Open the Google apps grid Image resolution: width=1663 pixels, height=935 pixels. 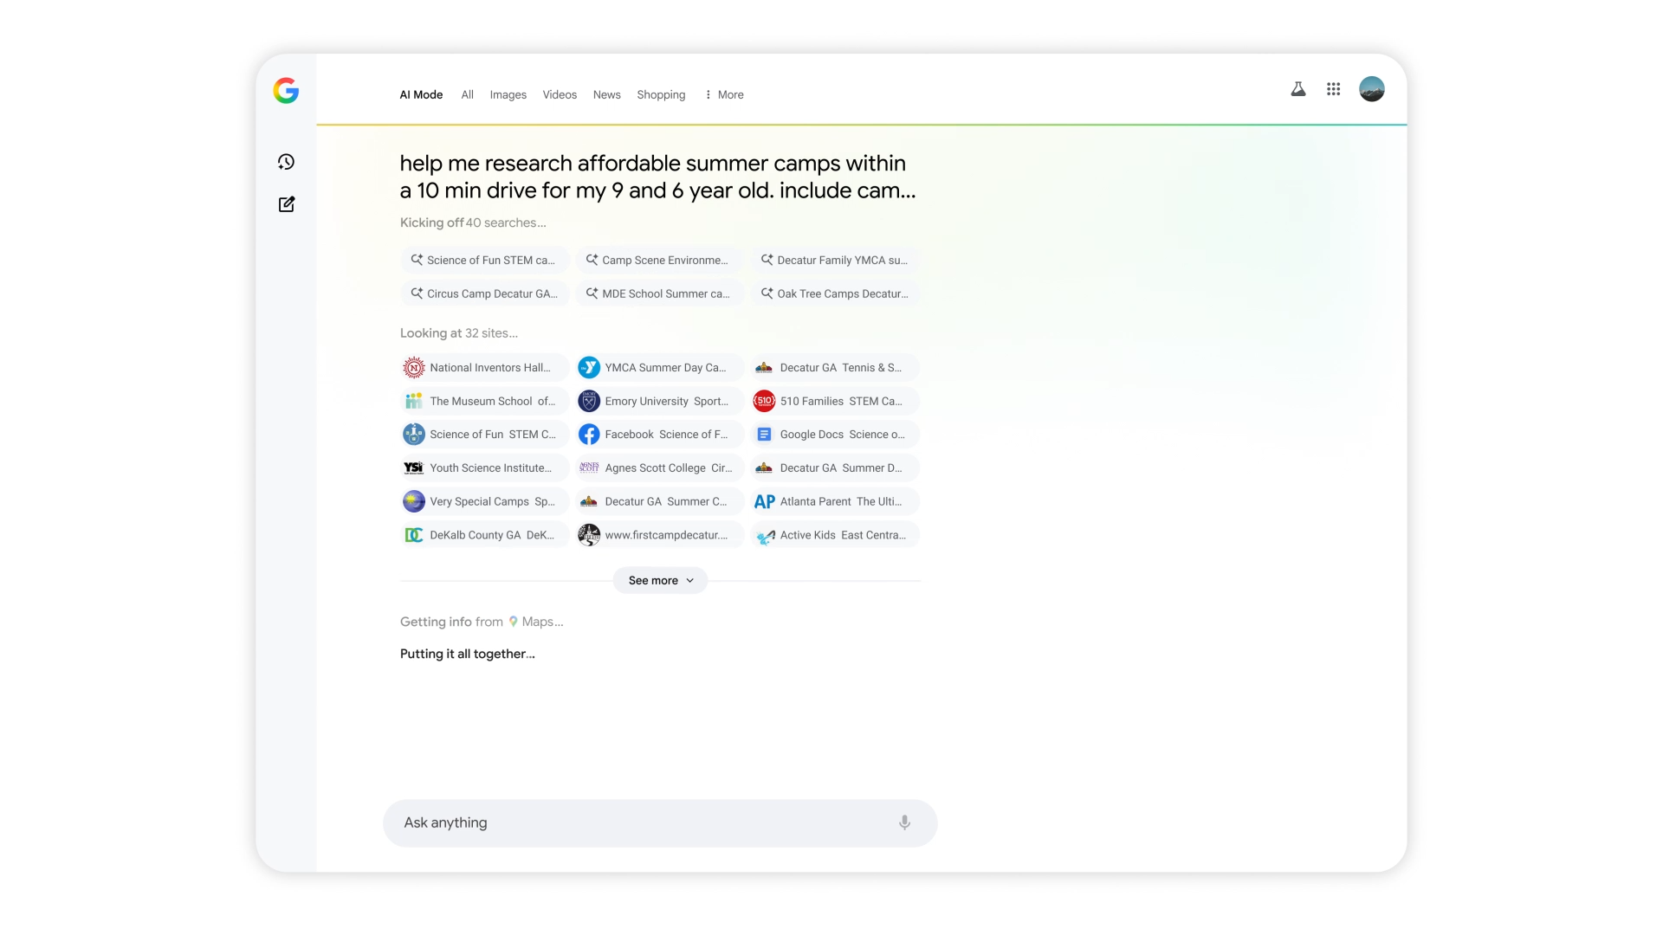pyautogui.click(x=1334, y=89)
